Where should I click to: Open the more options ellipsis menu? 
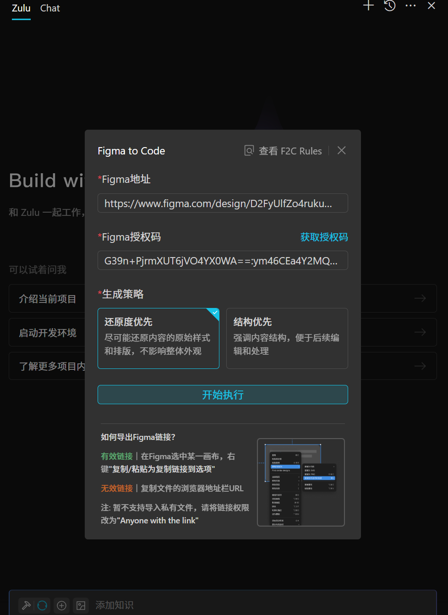tap(410, 6)
